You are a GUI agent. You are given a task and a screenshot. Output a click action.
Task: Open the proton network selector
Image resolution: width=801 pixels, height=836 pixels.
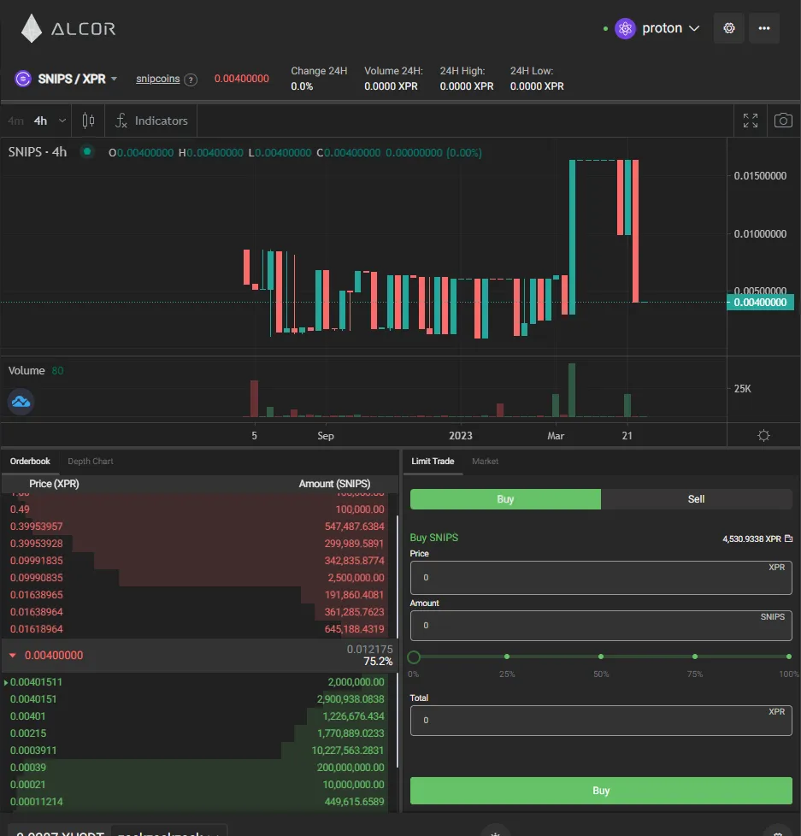click(x=657, y=28)
